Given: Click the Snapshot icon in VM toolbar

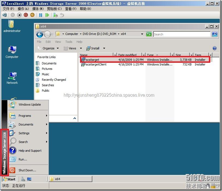Looking at the screenshot, I should tap(55, 15).
